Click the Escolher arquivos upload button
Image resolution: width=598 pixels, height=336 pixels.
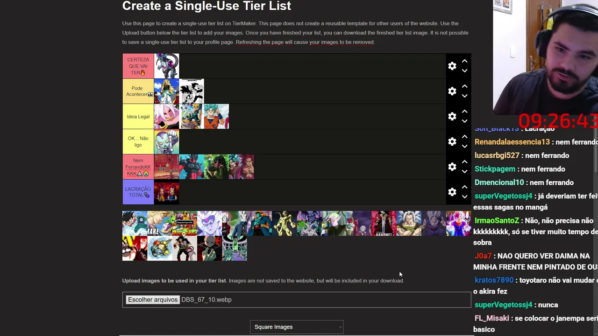pyautogui.click(x=153, y=300)
